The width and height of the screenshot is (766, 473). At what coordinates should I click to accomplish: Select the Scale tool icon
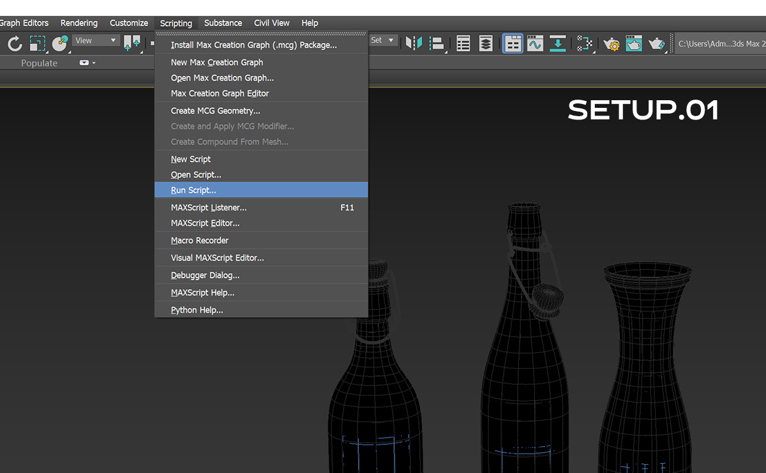coord(38,43)
